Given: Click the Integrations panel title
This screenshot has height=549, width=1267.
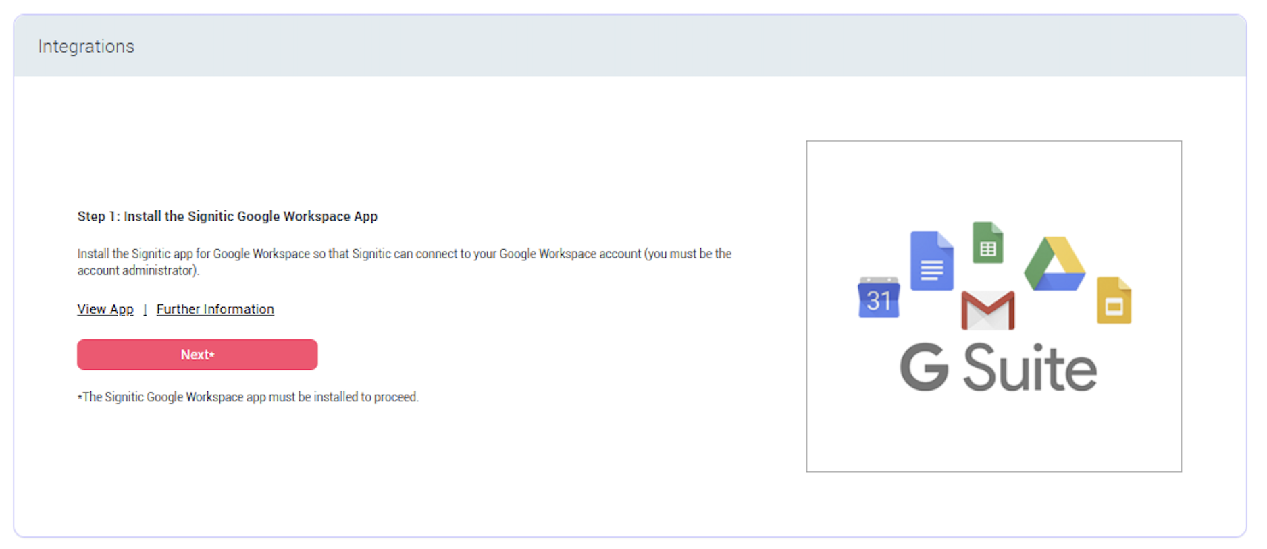Looking at the screenshot, I should [86, 46].
